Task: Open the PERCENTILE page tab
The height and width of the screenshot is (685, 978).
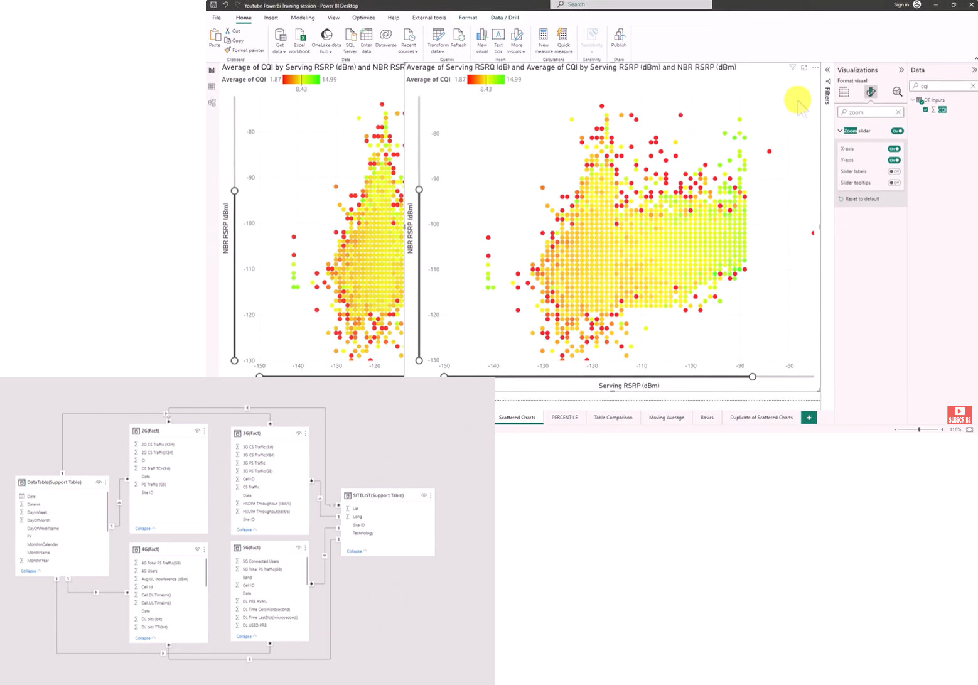Action: click(564, 418)
